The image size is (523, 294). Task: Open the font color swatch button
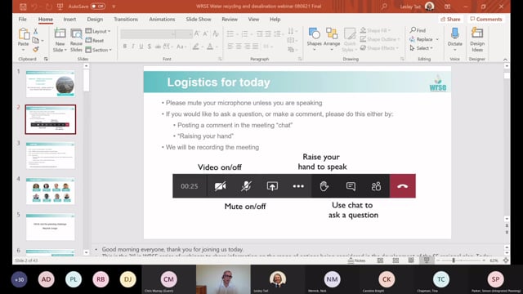tap(210, 47)
